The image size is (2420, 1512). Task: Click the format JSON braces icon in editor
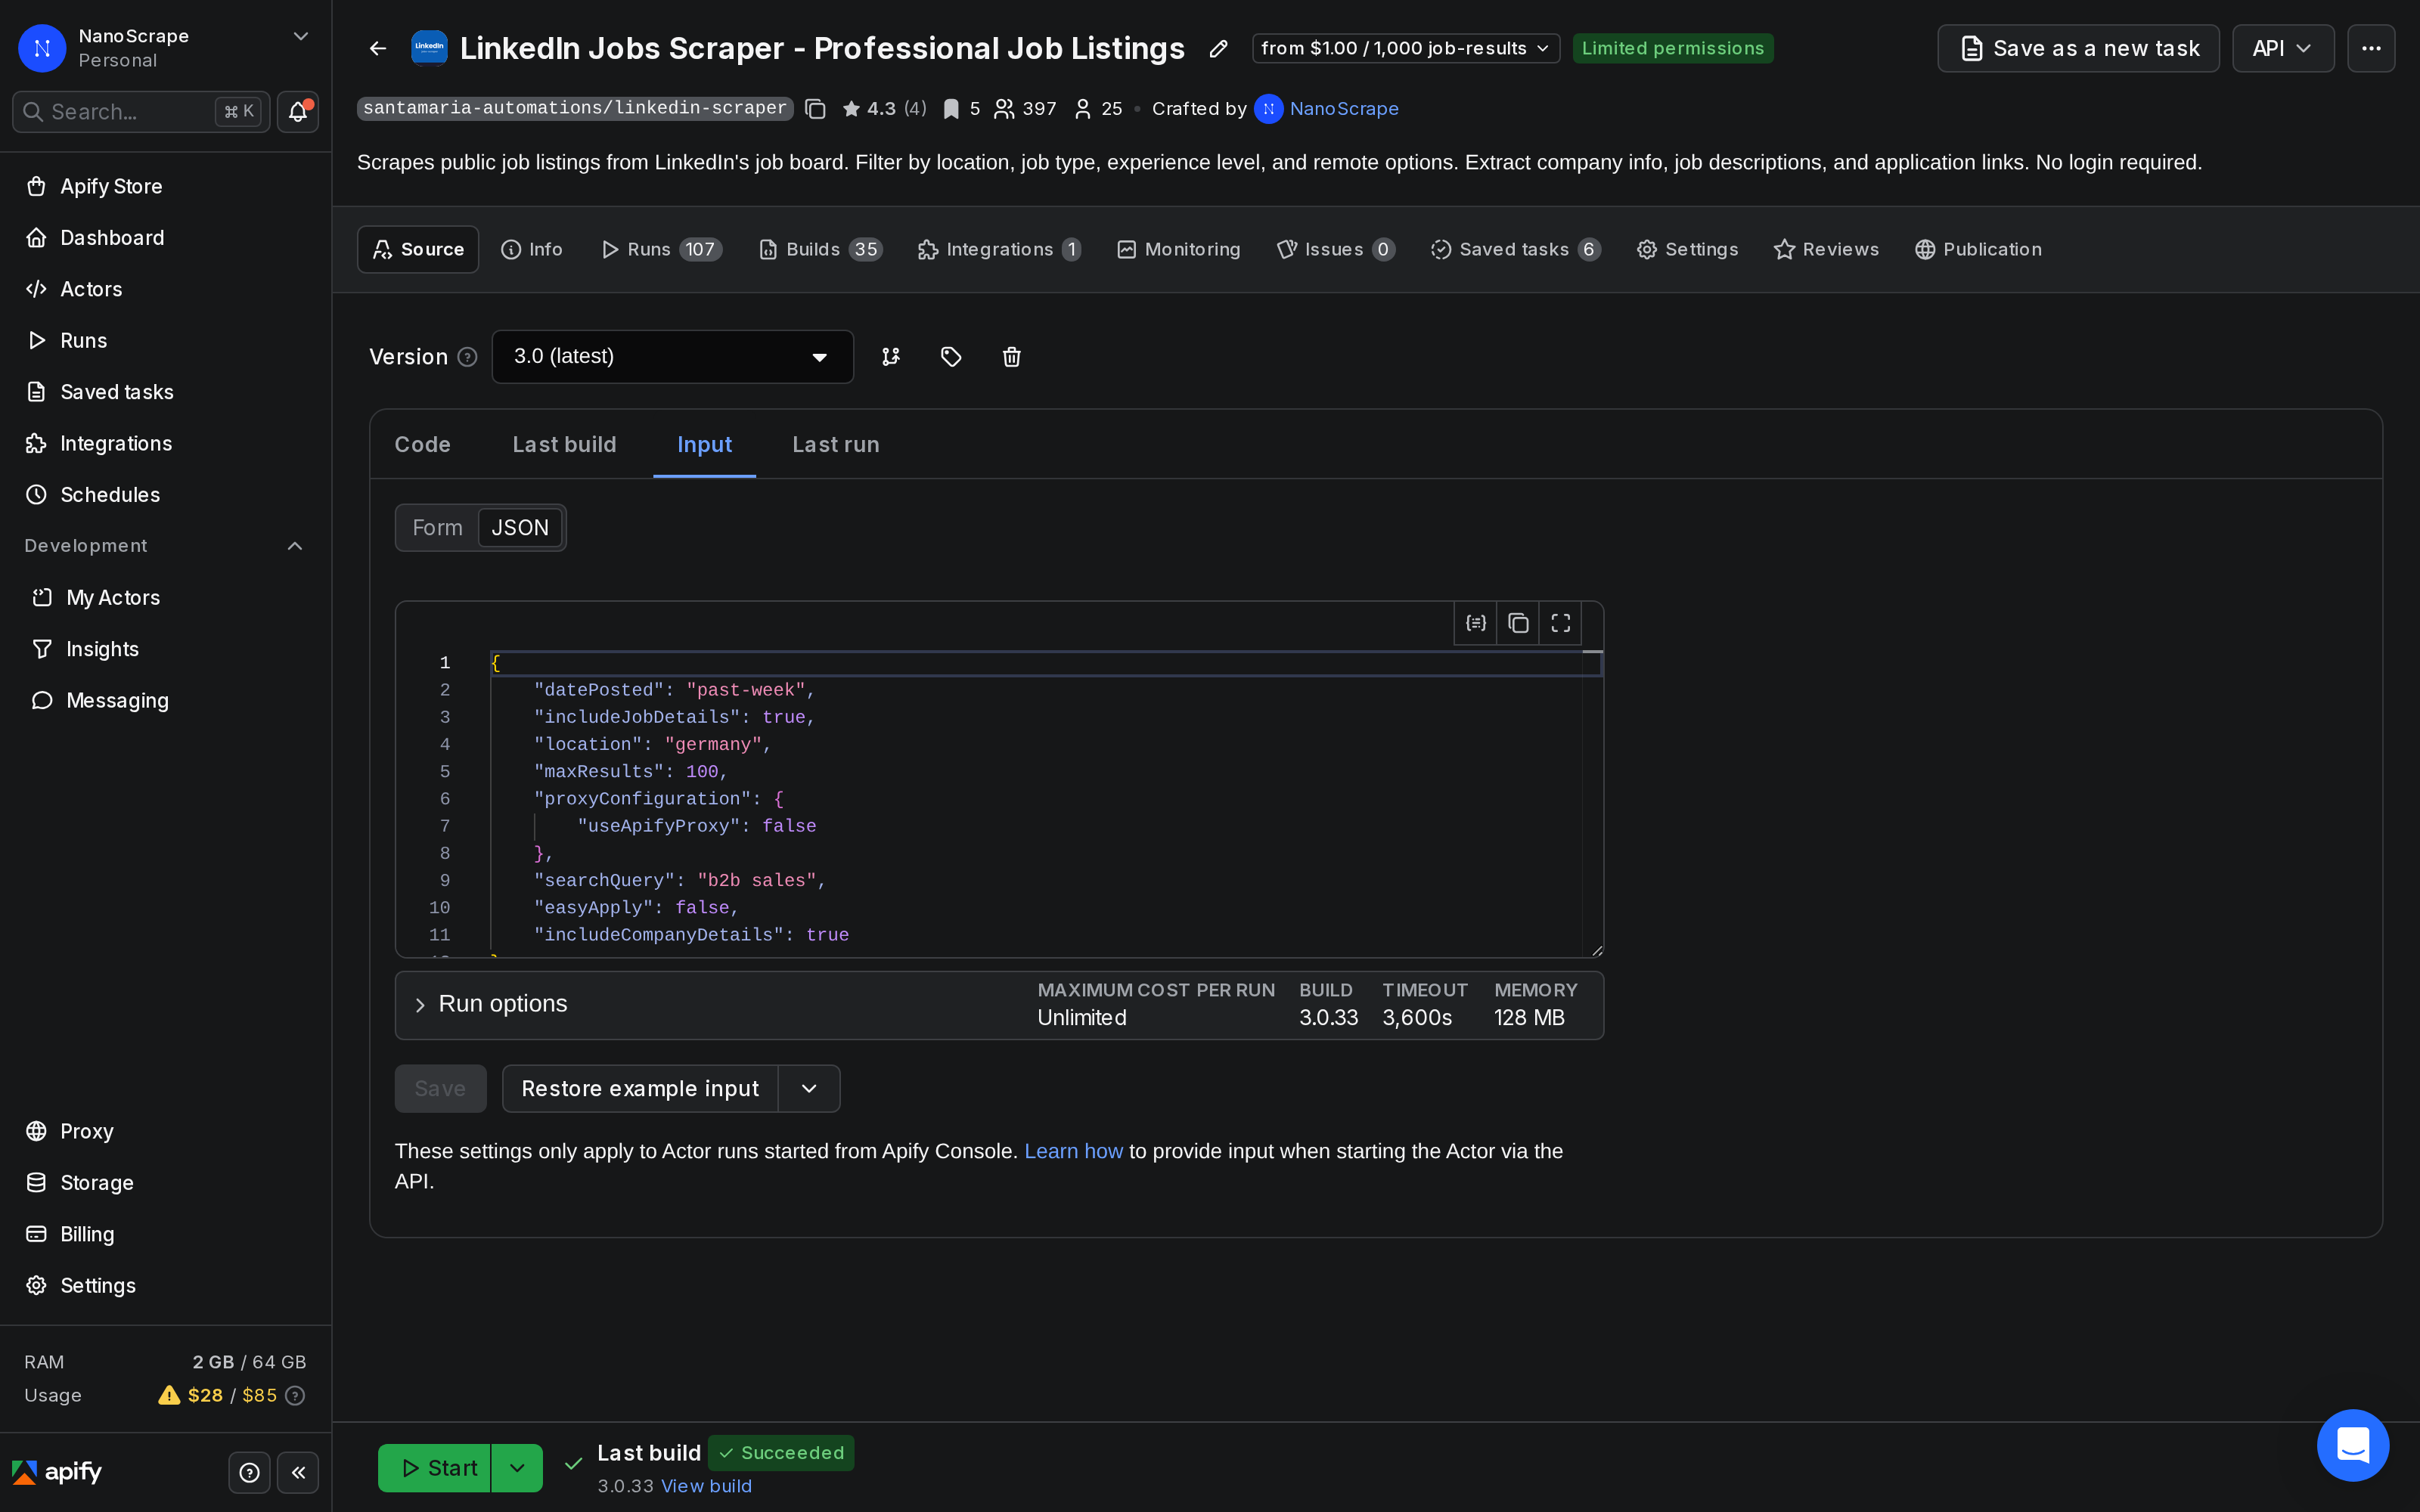coord(1476,623)
